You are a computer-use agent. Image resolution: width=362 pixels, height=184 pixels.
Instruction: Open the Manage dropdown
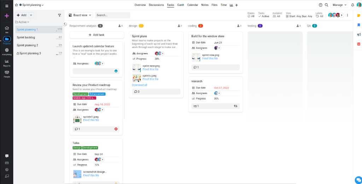pyautogui.click(x=339, y=5)
